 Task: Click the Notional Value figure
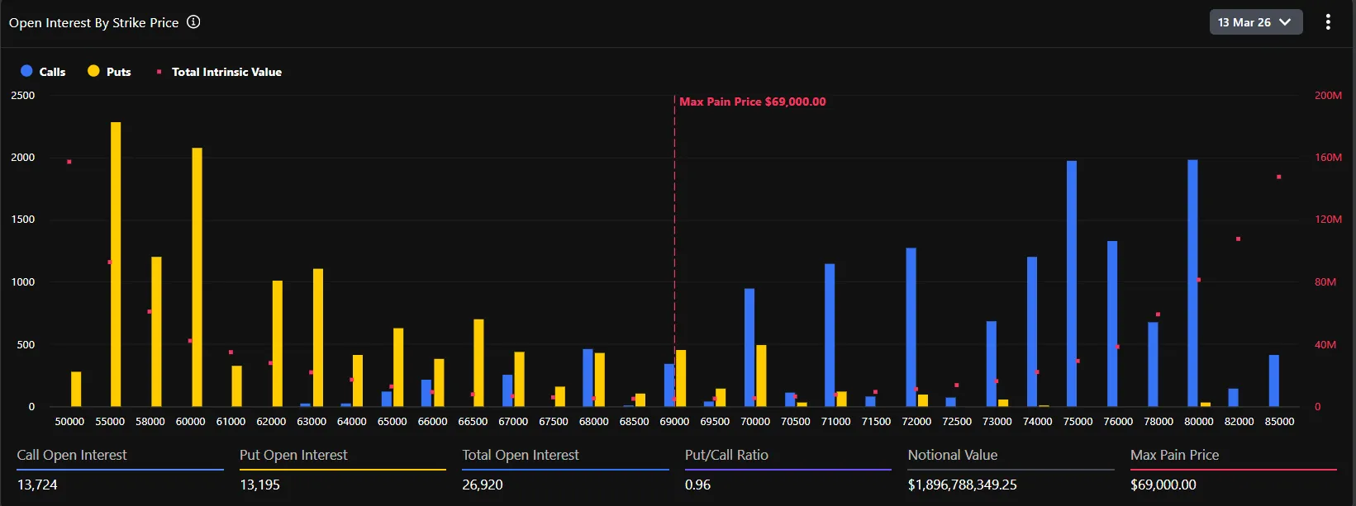[962, 485]
